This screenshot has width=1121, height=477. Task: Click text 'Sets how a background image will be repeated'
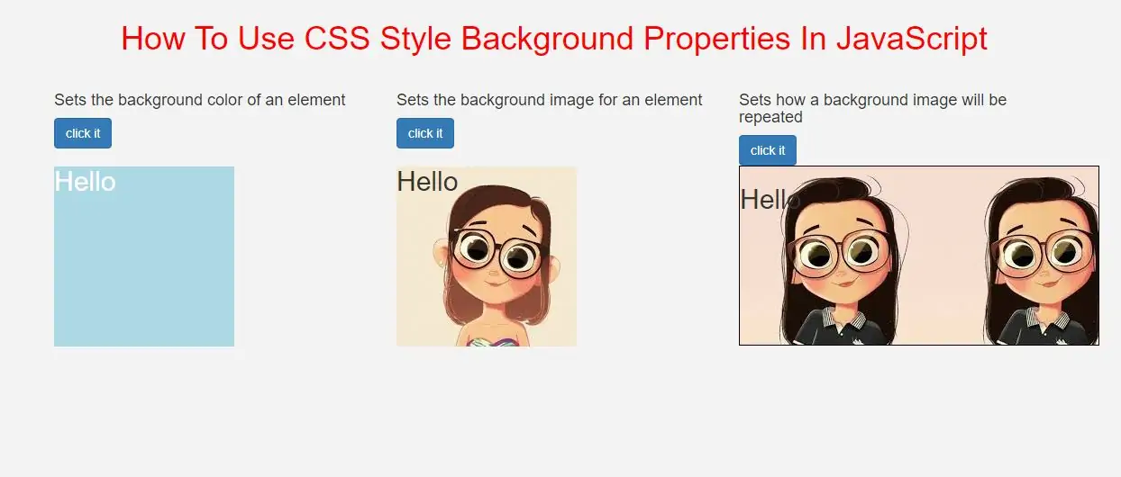coord(872,108)
